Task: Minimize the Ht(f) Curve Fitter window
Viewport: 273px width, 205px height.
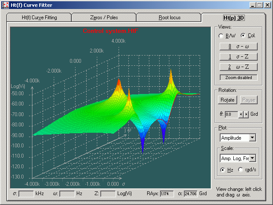Action: click(253, 5)
